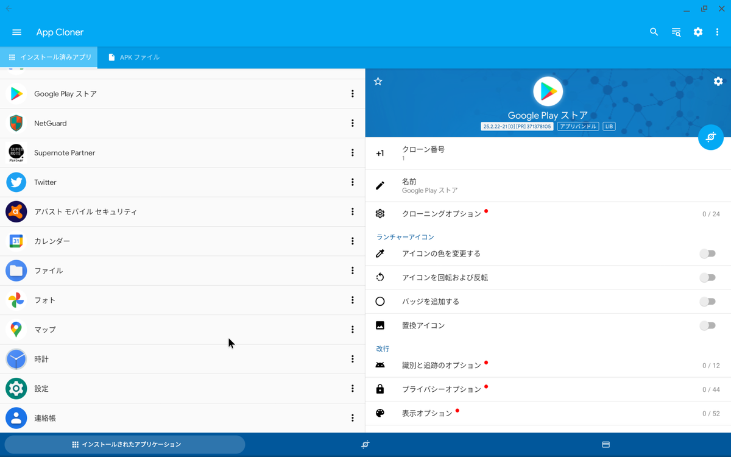Viewport: 731px width, 457px height.
Task: Open the top toolbar overflow menu
Action: click(x=718, y=32)
